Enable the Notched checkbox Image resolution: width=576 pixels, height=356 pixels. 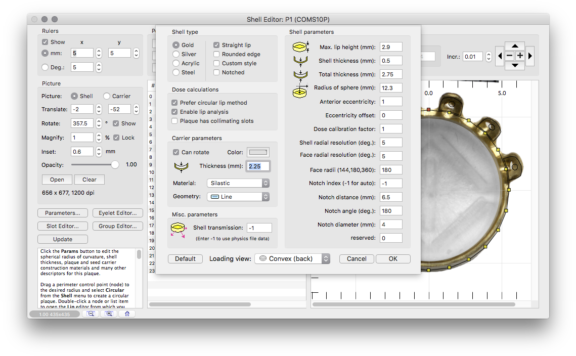(216, 72)
